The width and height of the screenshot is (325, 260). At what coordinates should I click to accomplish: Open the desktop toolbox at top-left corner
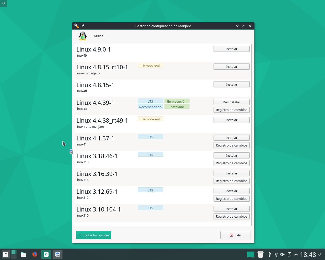pos(4,4)
